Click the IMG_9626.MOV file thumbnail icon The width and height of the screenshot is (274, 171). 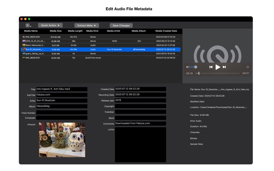coord(24,58)
